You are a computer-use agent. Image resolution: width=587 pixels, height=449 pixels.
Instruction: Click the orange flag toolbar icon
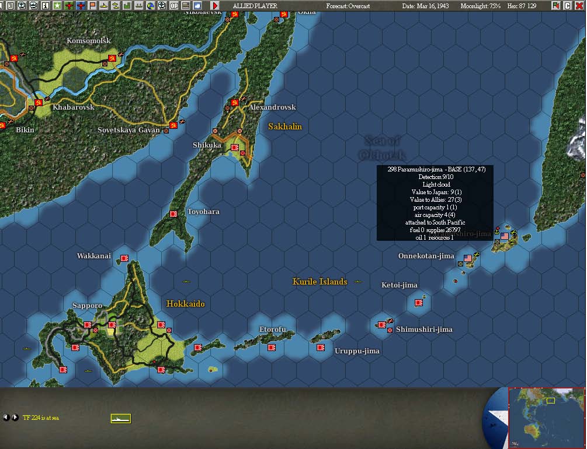pyautogui.click(x=92, y=6)
